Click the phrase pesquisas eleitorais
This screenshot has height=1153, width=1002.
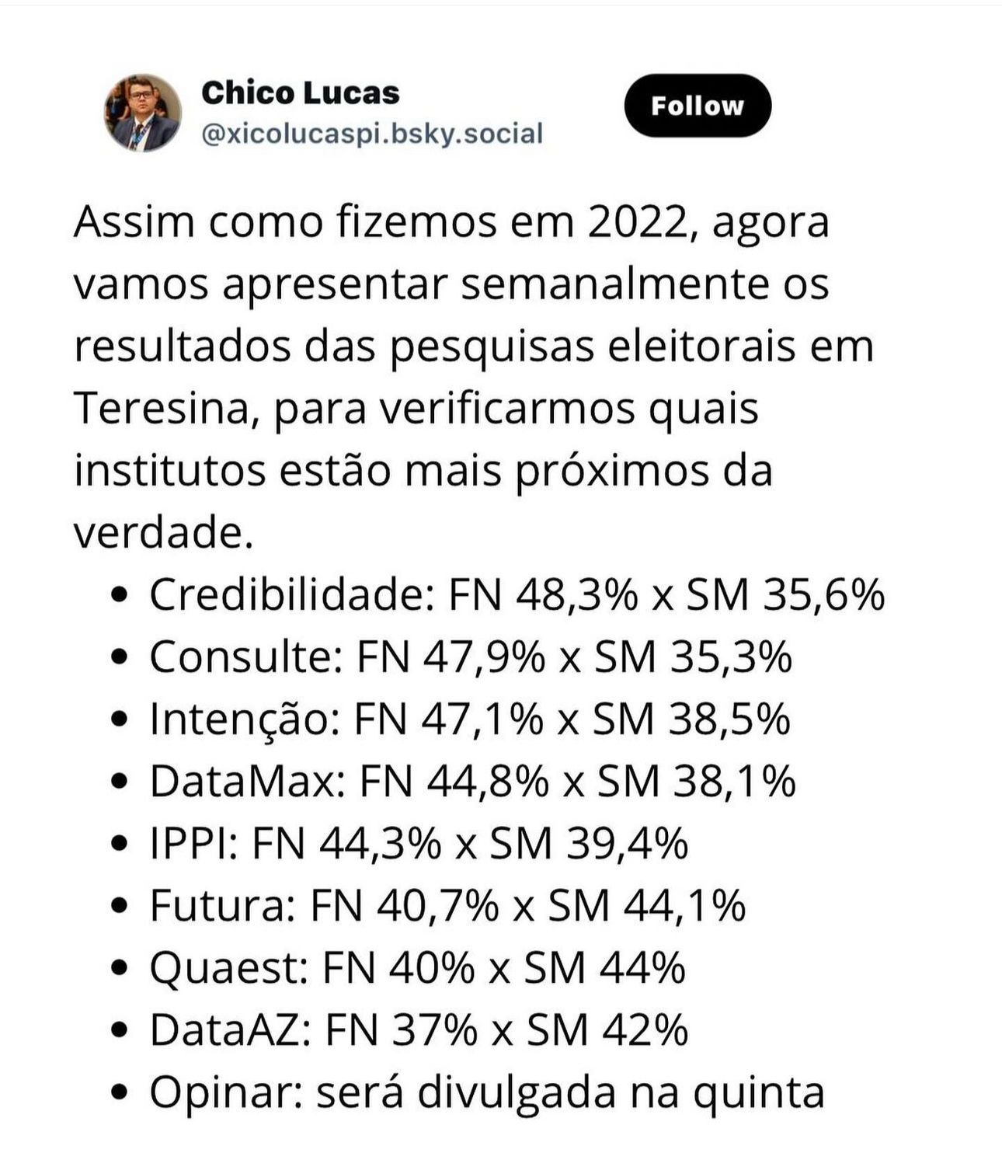click(x=592, y=347)
